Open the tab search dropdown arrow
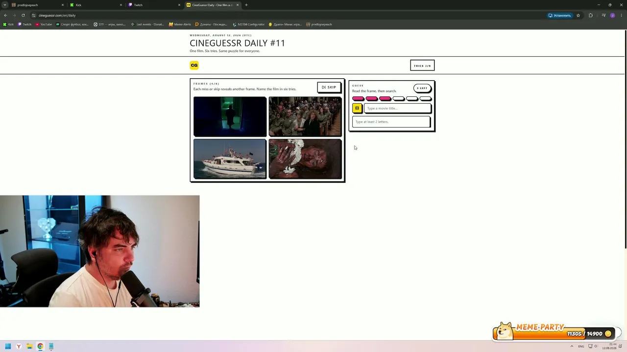The height and width of the screenshot is (352, 627). [5, 5]
